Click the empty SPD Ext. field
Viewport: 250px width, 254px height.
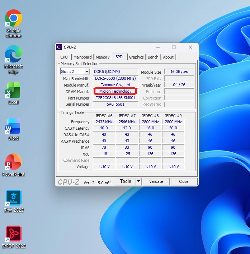tap(179, 79)
